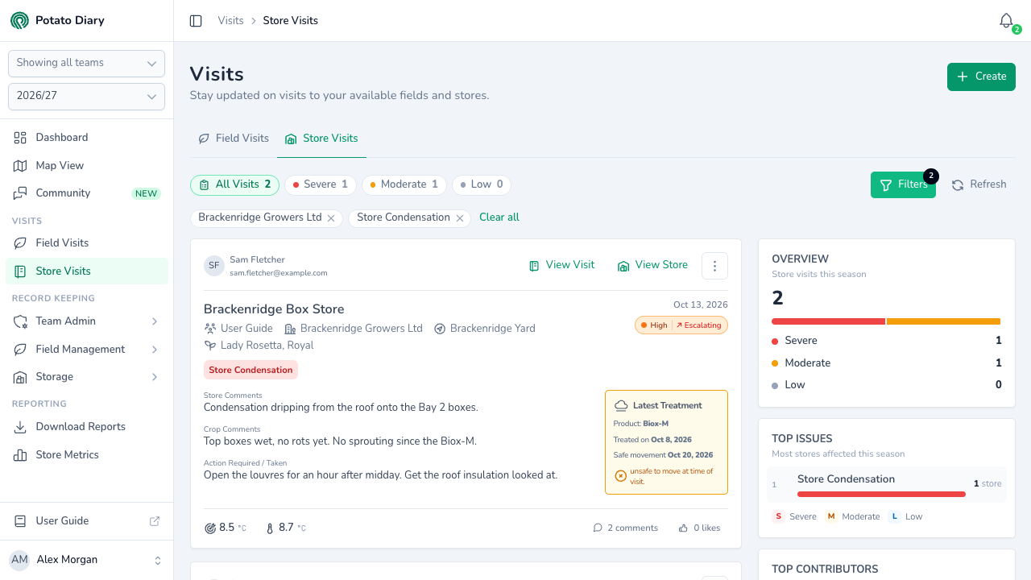Click the User Guide external link icon

point(155,521)
